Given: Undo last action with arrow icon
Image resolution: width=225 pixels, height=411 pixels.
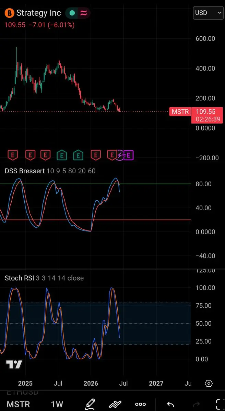Looking at the screenshot, I should coord(170,404).
